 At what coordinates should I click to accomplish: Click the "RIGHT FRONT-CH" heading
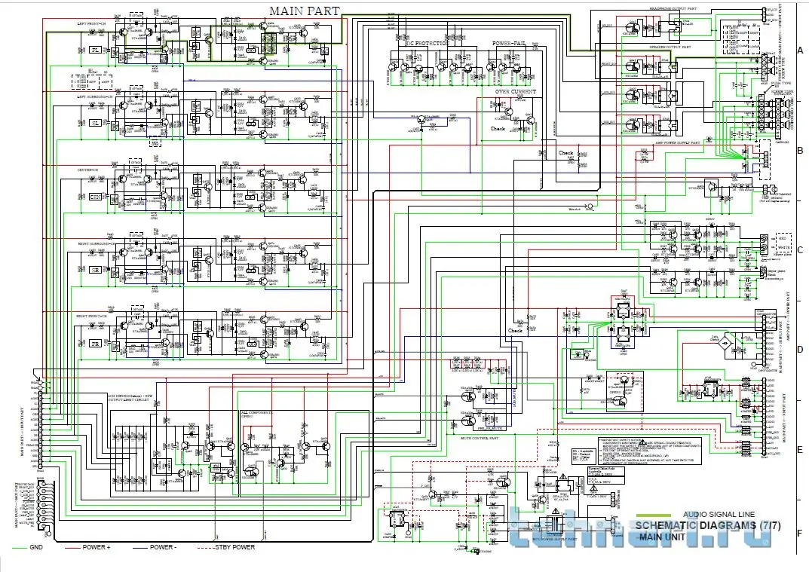(x=91, y=316)
